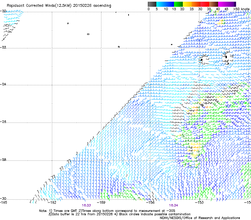Click the word ascending in title

102,6
